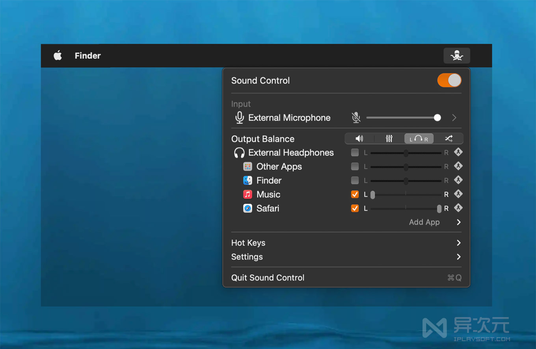Enable the Finder balance checkbox
Screen dimensions: 536x349
[355, 180]
